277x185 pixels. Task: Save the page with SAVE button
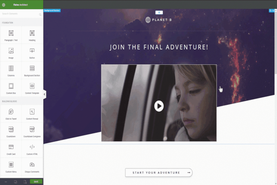(x=36, y=182)
